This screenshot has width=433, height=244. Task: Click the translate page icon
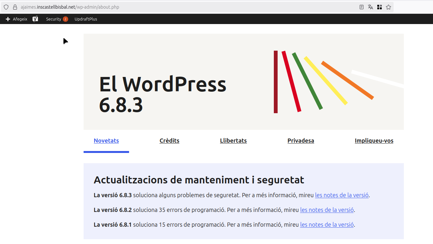[x=371, y=7]
